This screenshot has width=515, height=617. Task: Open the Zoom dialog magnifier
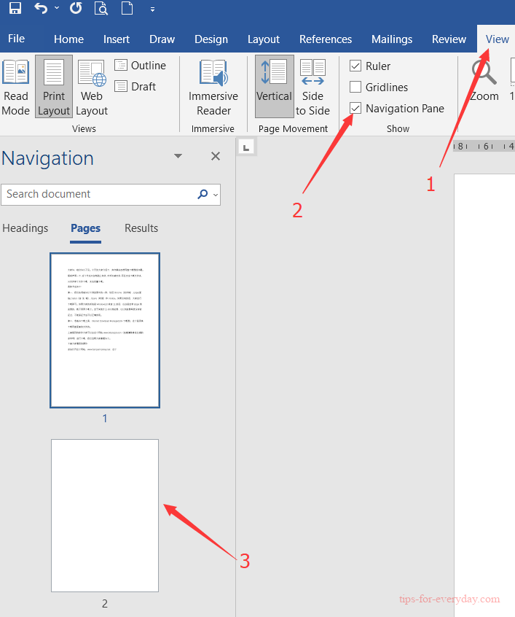[484, 81]
